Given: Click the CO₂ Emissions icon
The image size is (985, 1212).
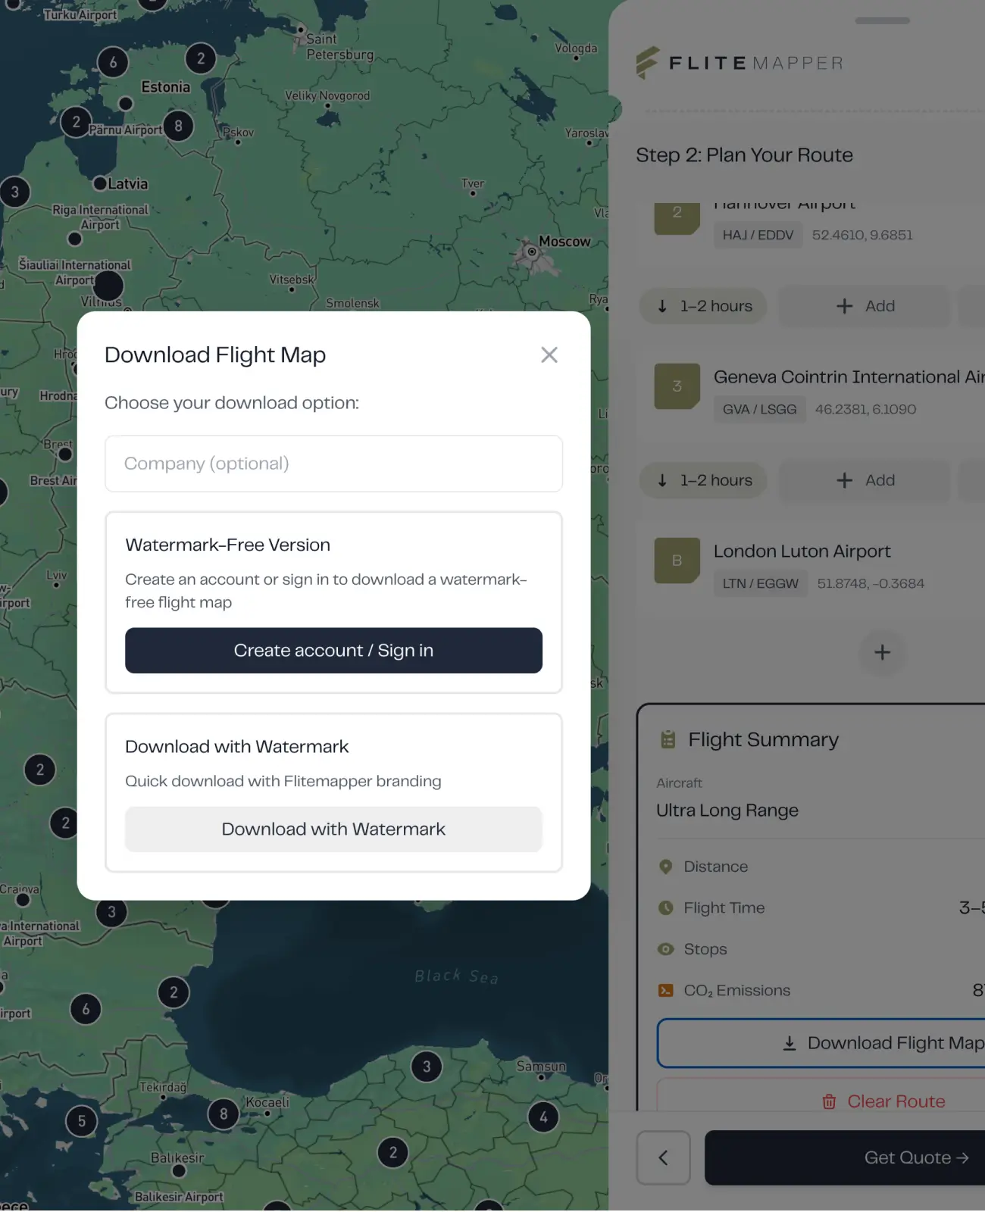Looking at the screenshot, I should pos(666,990).
